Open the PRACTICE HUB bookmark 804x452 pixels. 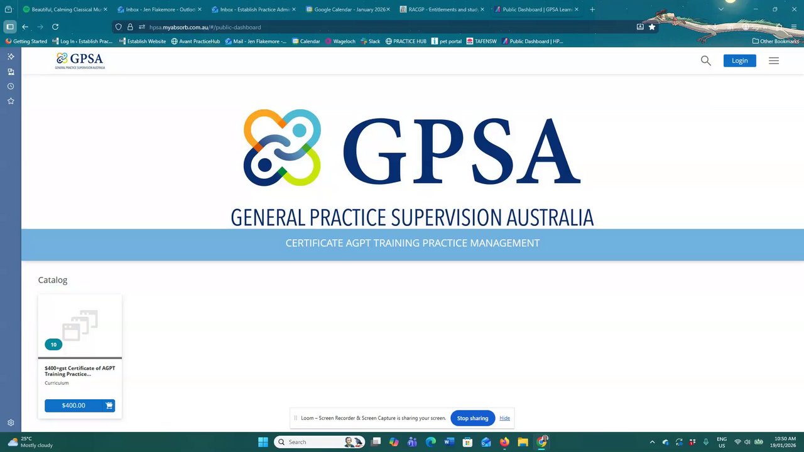click(x=406, y=41)
